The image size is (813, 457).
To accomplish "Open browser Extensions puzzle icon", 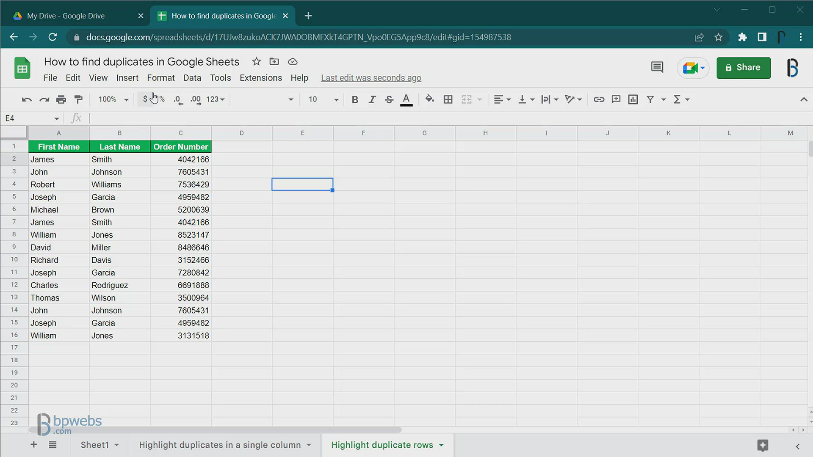I will coord(742,37).
